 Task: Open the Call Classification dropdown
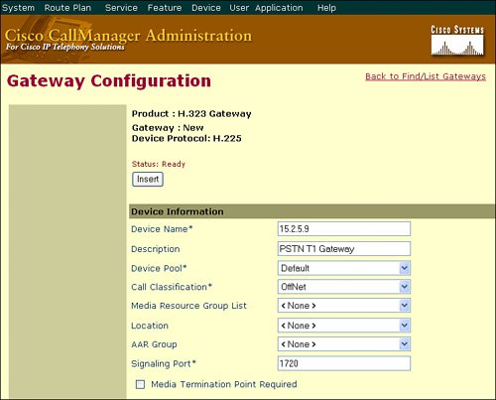tap(344, 287)
